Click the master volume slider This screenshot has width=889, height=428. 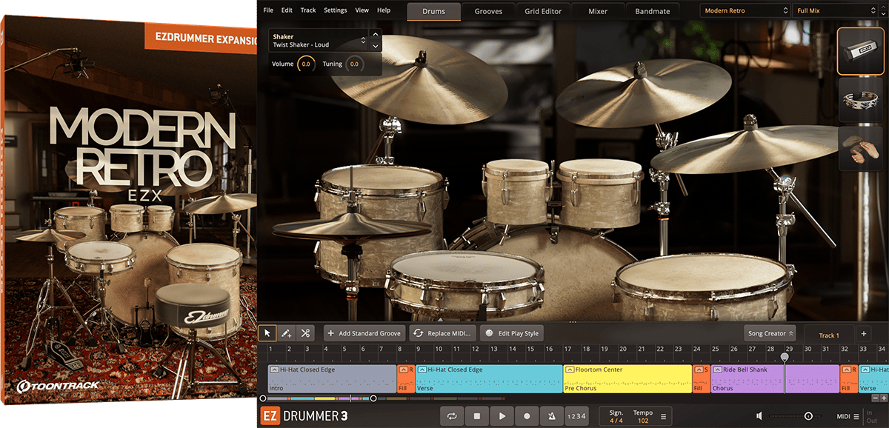(808, 416)
